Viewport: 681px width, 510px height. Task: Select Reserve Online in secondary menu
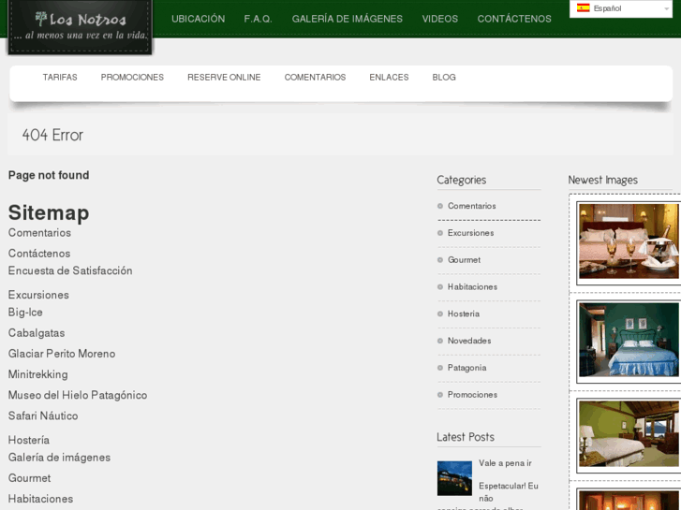[x=224, y=78]
